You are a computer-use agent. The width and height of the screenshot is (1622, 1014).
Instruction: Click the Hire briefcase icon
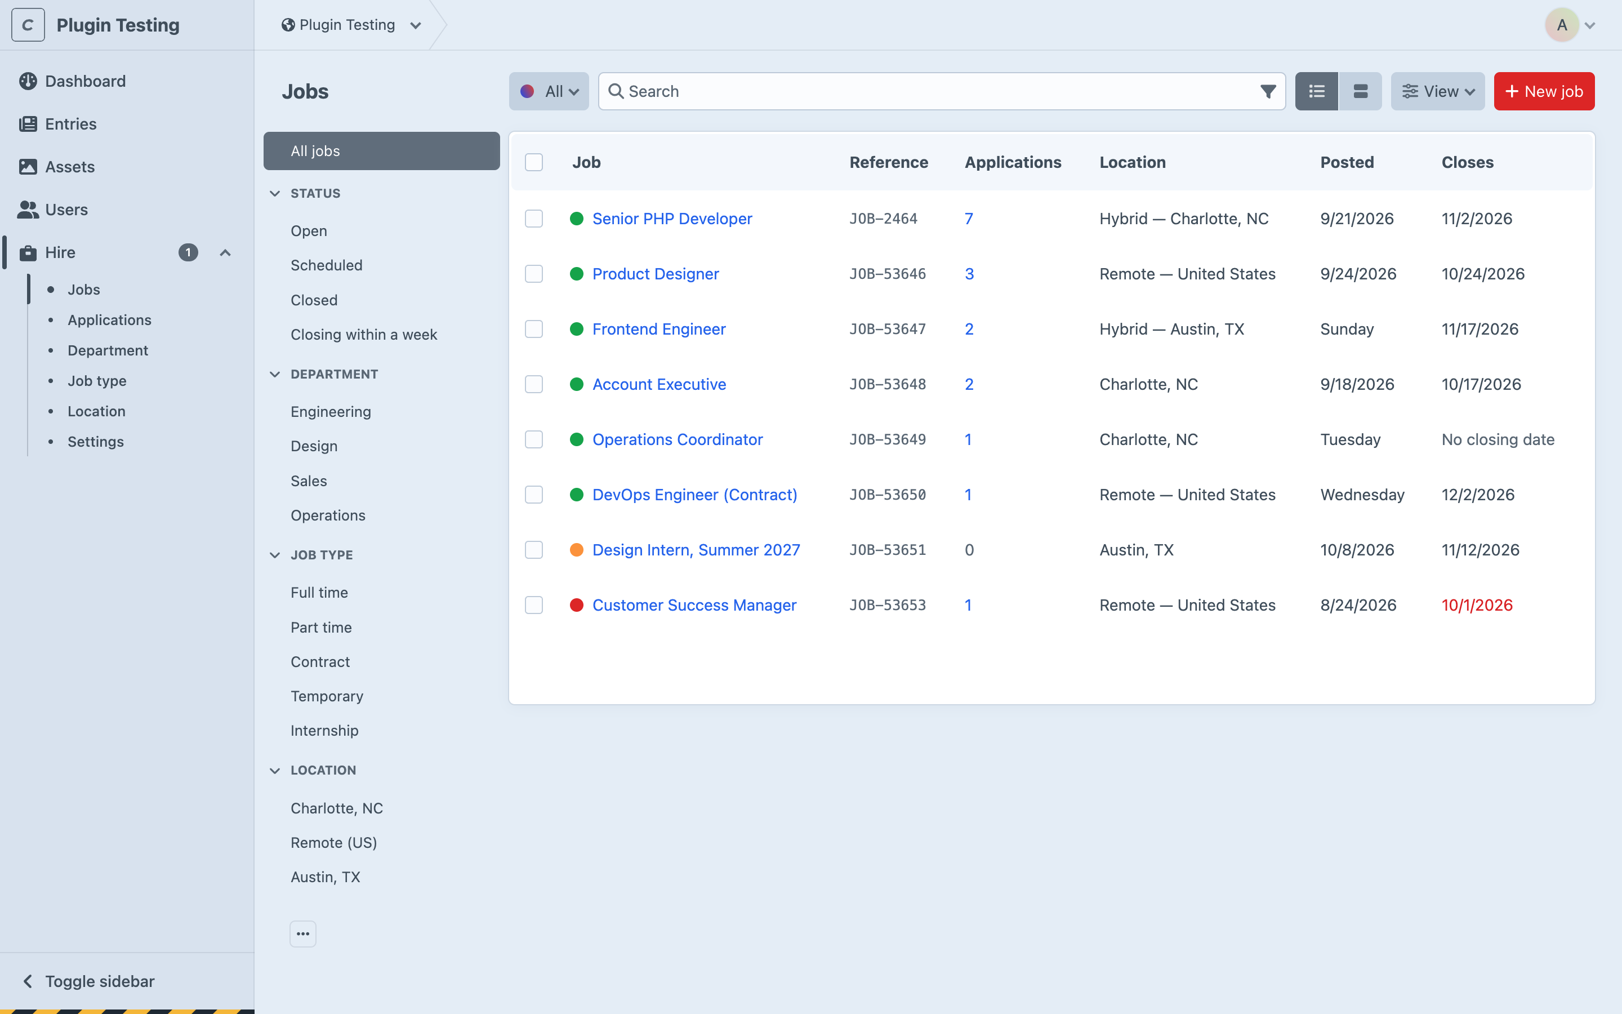(x=28, y=253)
